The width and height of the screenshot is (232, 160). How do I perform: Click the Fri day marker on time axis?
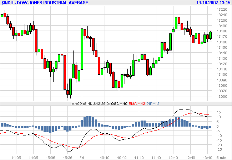click(82, 158)
